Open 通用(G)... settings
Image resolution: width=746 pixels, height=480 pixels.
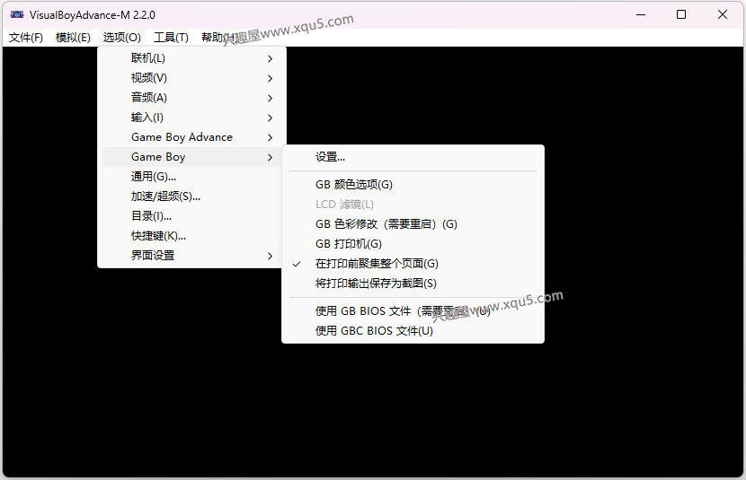[191, 177]
